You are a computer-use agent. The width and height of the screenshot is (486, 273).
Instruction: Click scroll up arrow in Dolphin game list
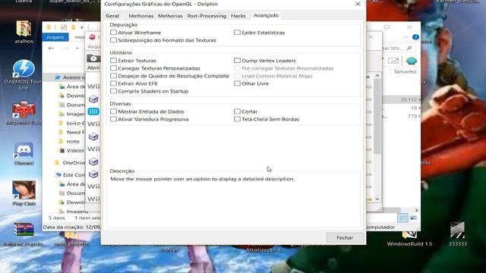tap(377, 76)
